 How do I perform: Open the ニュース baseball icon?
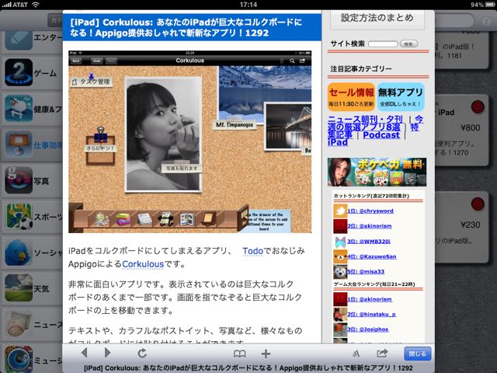[x=19, y=324]
